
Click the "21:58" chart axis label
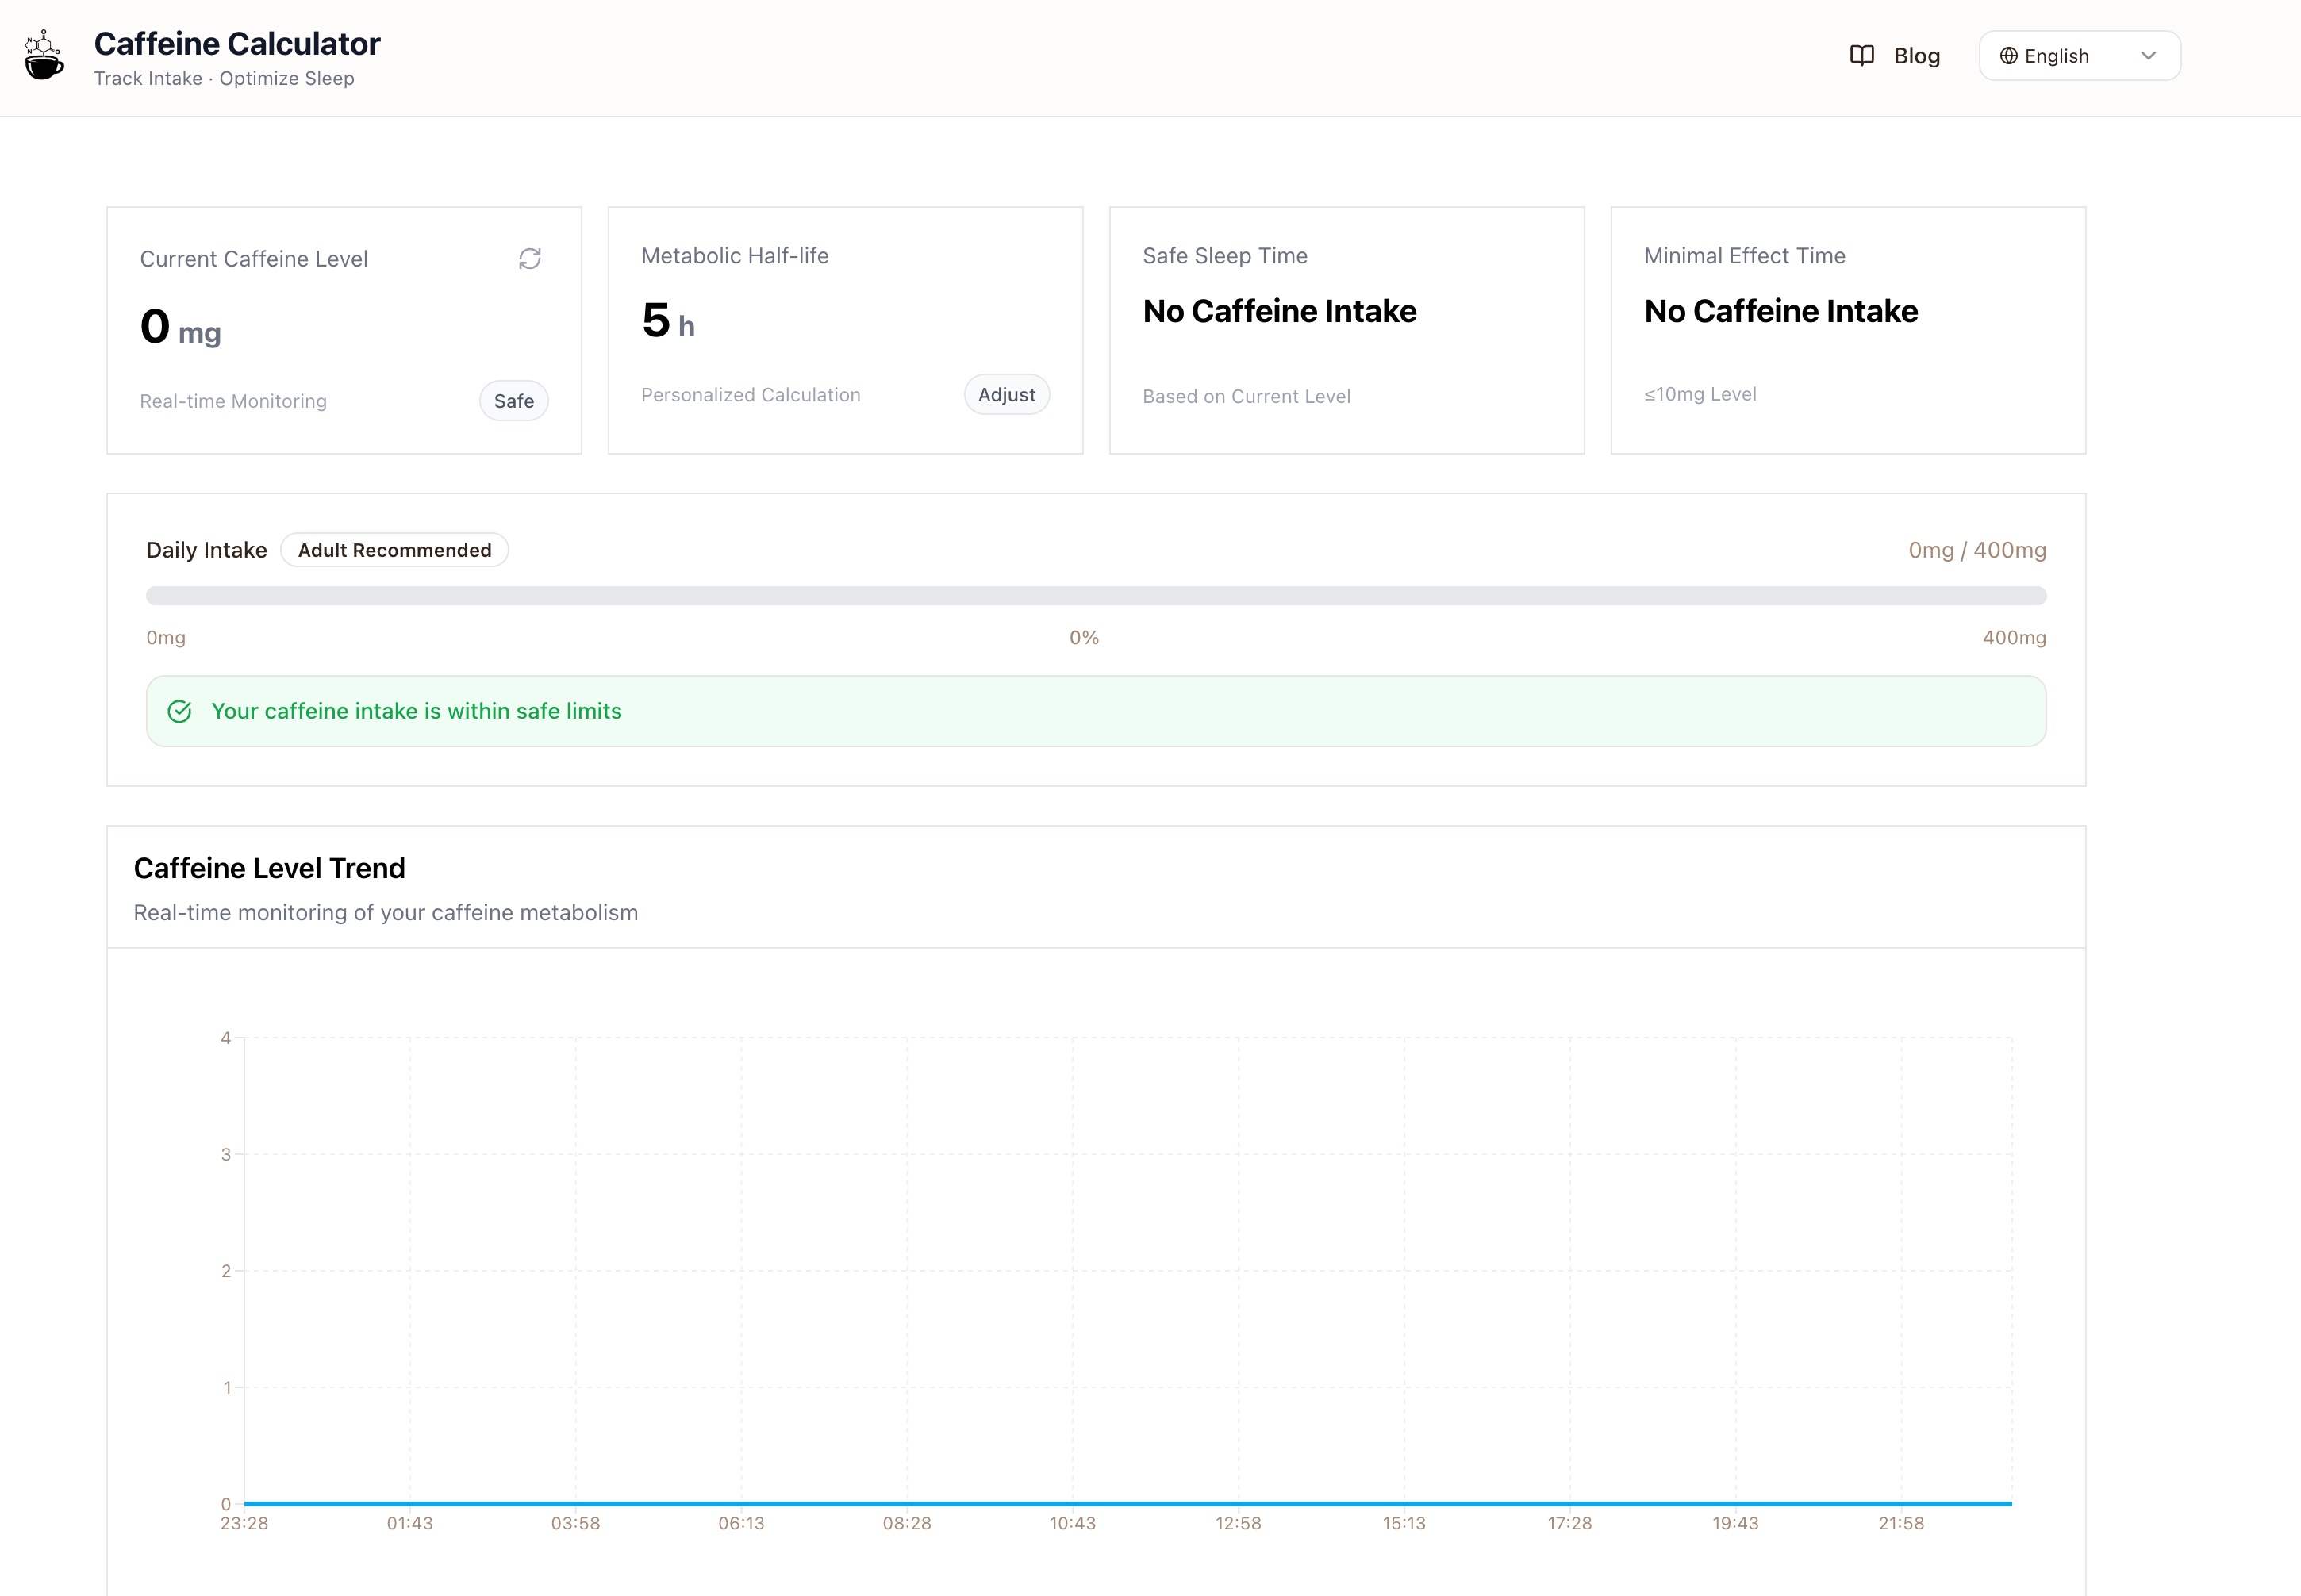click(1901, 1523)
